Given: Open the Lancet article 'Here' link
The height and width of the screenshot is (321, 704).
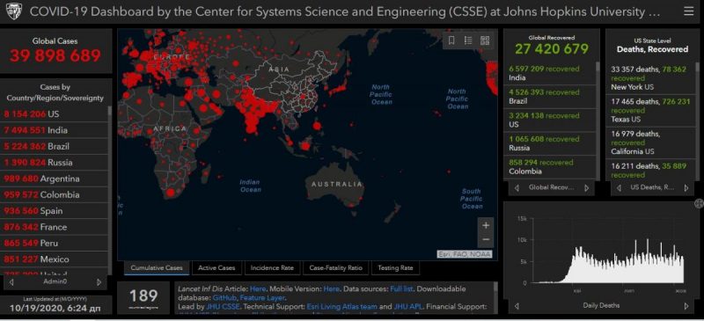Looking at the screenshot, I should (x=258, y=288).
